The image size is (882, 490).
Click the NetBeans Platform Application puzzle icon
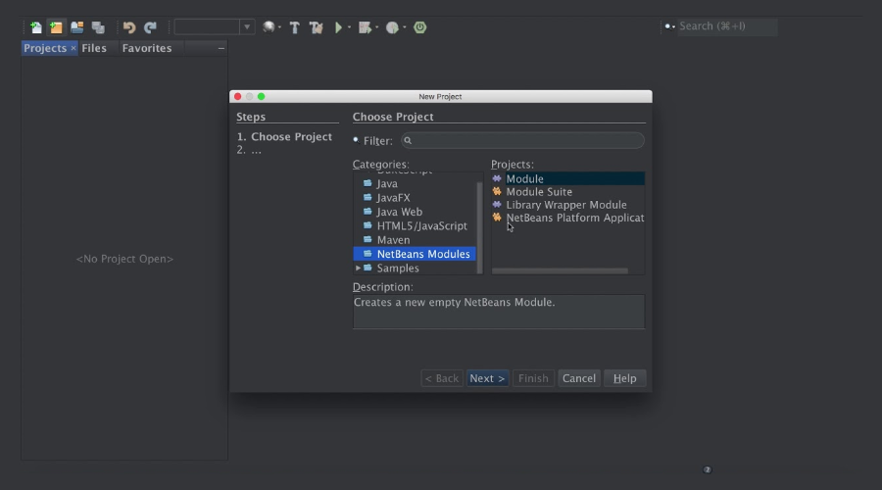tap(497, 218)
